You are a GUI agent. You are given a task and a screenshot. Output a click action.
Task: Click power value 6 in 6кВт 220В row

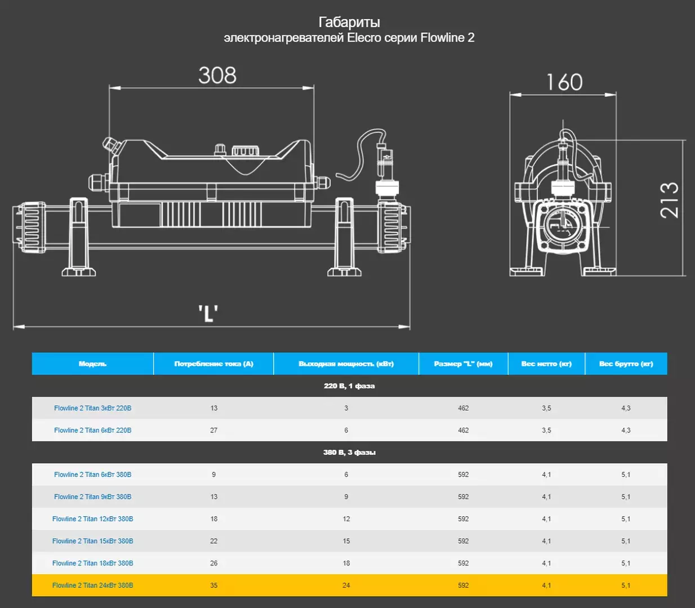tap(346, 430)
